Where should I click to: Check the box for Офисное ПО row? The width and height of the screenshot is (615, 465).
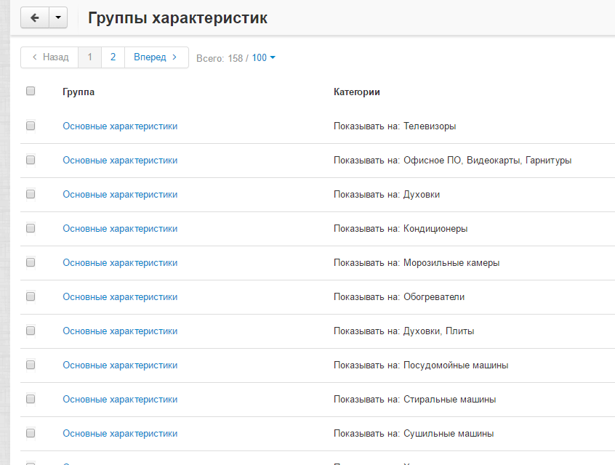pyautogui.click(x=31, y=160)
